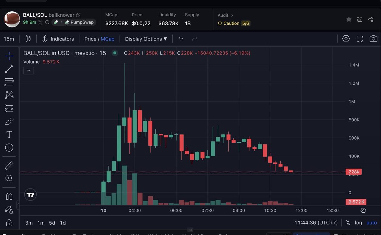Click the 228K current price label
381x235 pixels.
click(x=354, y=172)
